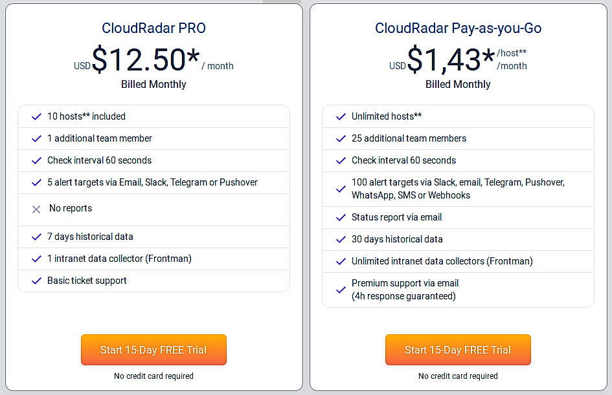Click the checkmark for 'Unlimited intranet data collectors'

pyautogui.click(x=341, y=261)
